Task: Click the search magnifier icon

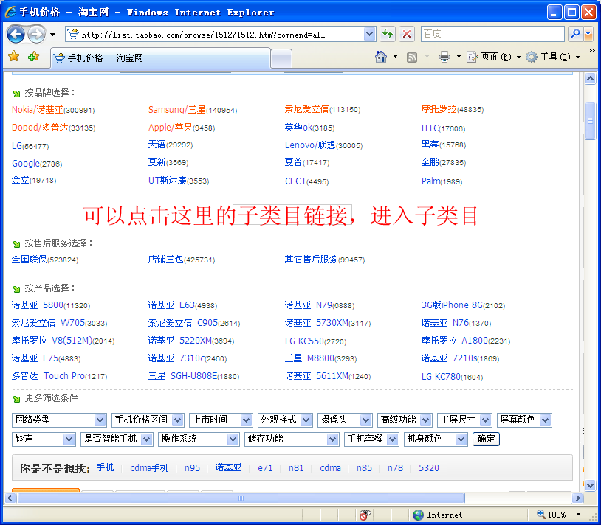Action: coord(574,34)
